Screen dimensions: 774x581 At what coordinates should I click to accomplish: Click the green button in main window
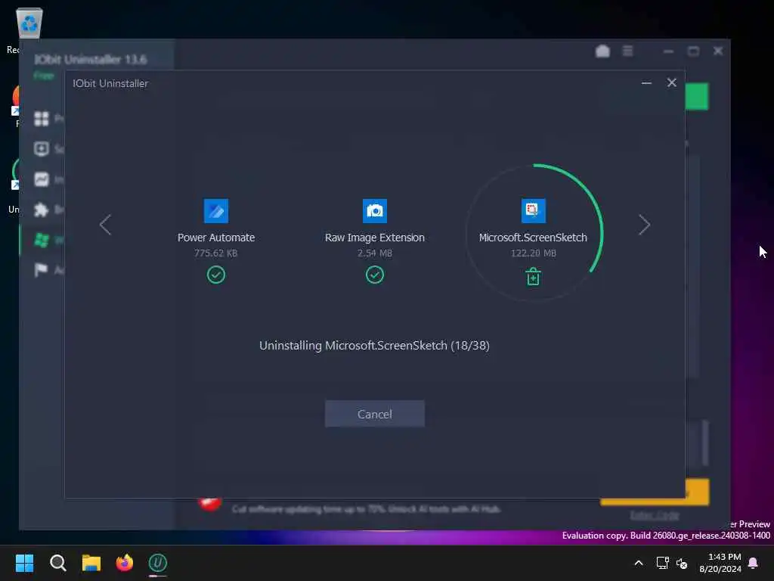697,96
